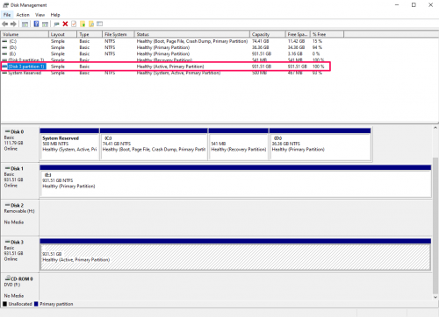The height and width of the screenshot is (317, 439).
Task: Click the Back arrow in toolbar
Action: (5, 24)
